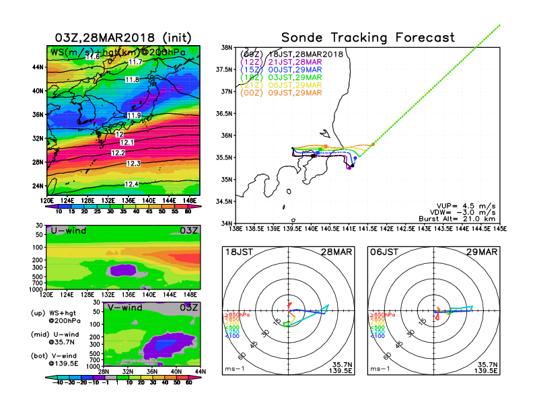The width and height of the screenshot is (533, 412).
Task: Click the 'V-wind' panel label
Action: [125, 308]
